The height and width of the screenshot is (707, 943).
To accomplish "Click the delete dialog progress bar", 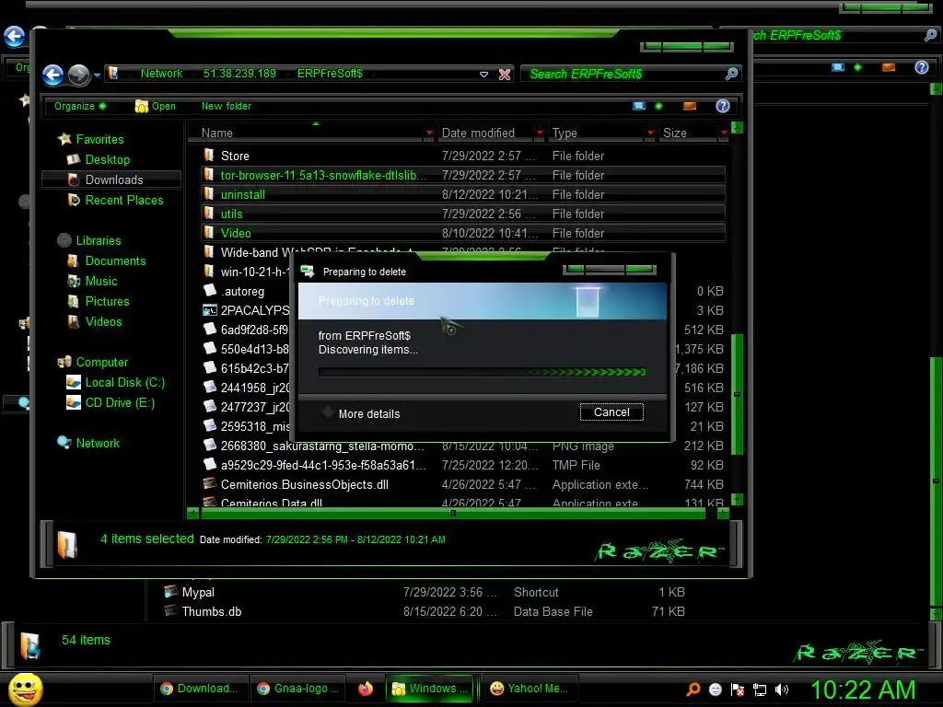I will pos(483,372).
